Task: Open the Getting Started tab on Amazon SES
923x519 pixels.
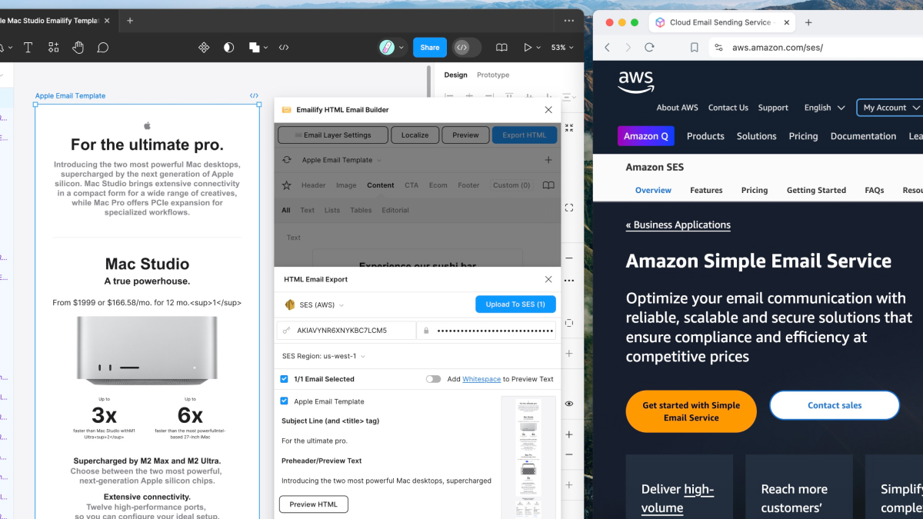Action: point(816,190)
